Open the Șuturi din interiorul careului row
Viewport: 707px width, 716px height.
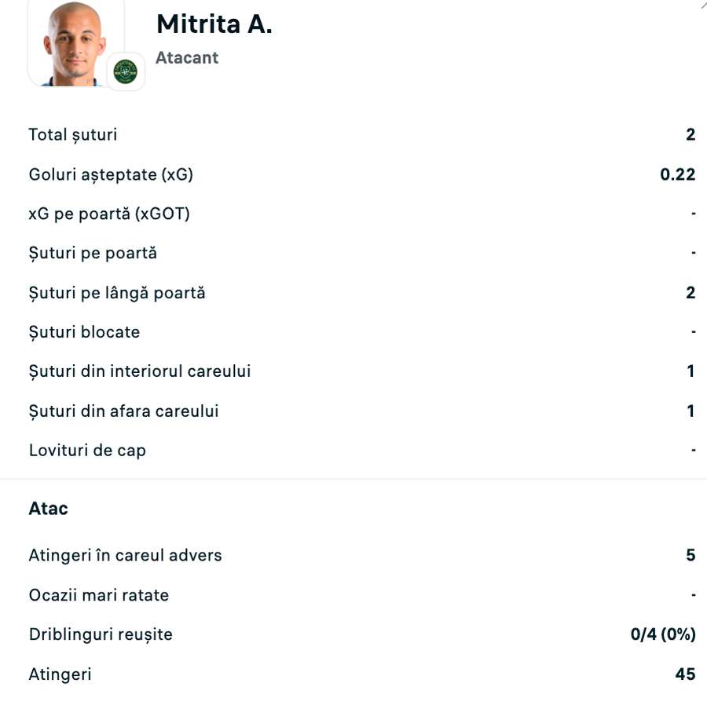[140, 371]
